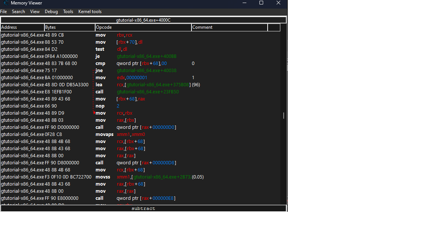Follow the jump target gtutorial-x86_64.exe+400BB

tap(147, 56)
